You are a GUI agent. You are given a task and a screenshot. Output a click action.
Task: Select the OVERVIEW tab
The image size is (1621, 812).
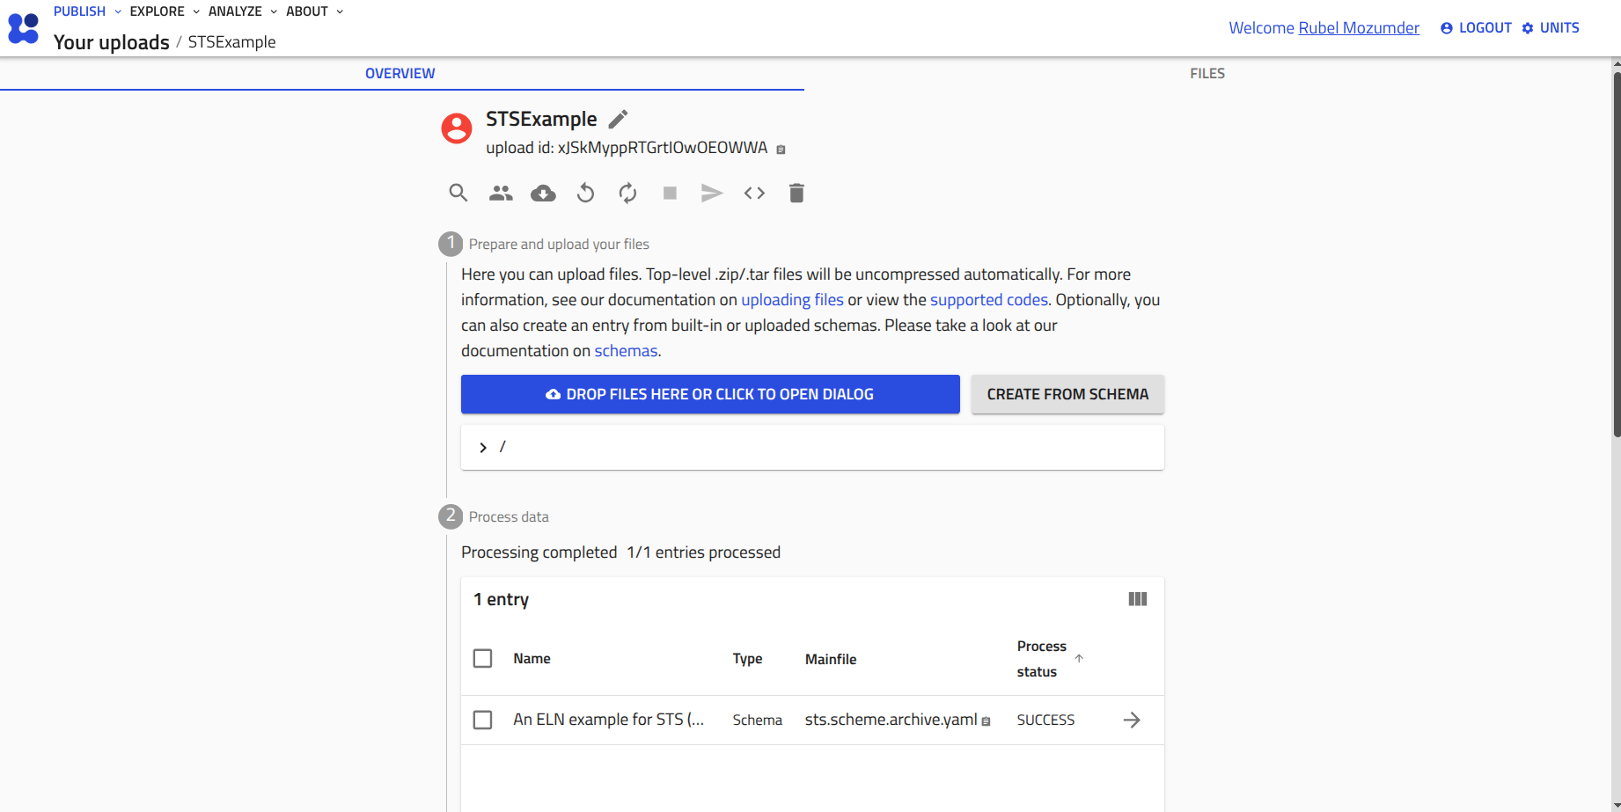click(x=400, y=74)
